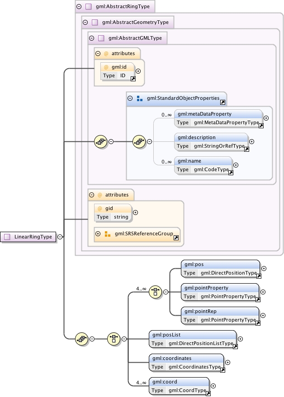
Task: Follow link arrow on gml:SRSReferenceGroup
Action: coord(176,238)
